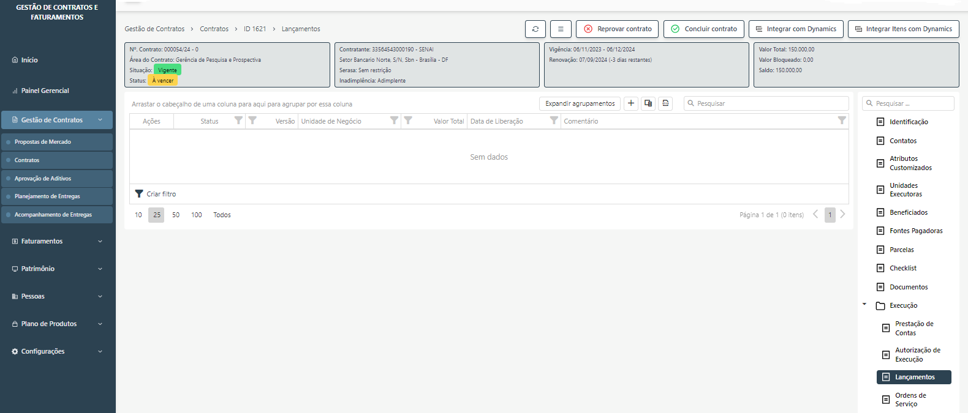Open the Status column filter icon

click(238, 121)
